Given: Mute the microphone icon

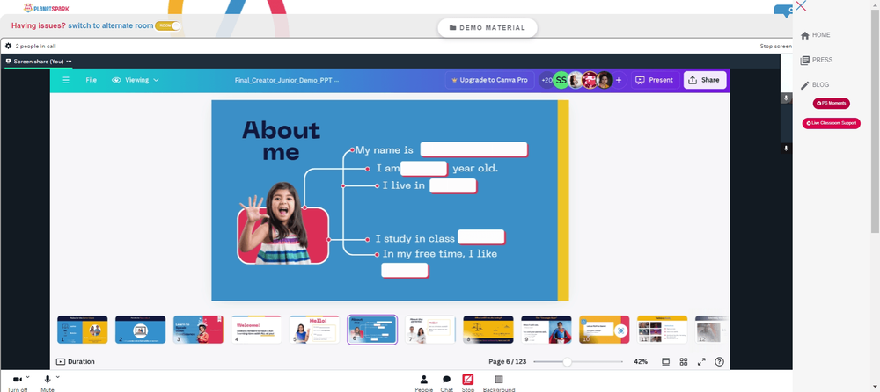Looking at the screenshot, I should pyautogui.click(x=48, y=380).
